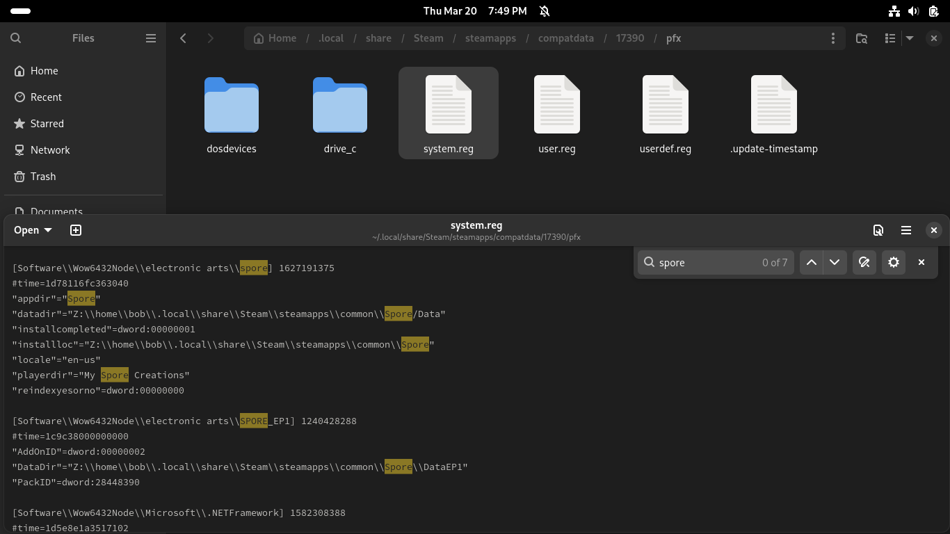
Task: Click pfx in path bar
Action: (x=673, y=38)
